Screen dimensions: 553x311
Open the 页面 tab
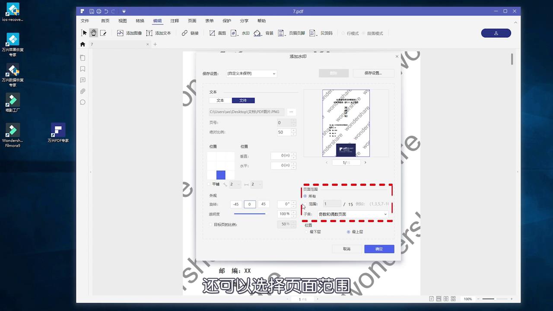pyautogui.click(x=192, y=21)
